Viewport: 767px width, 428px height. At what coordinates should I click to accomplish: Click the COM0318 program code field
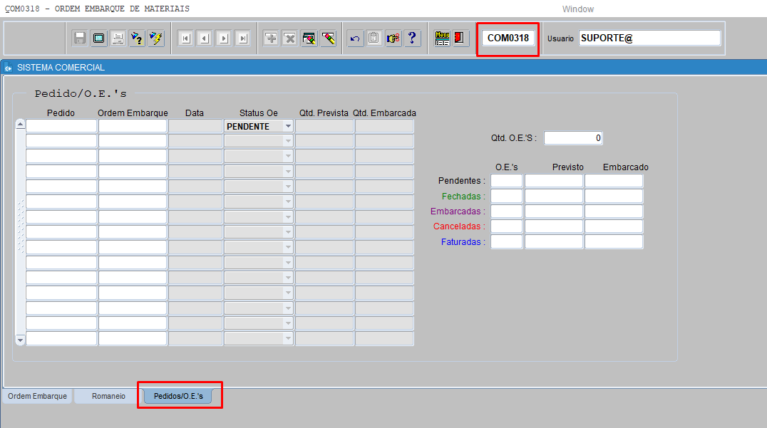tap(508, 38)
